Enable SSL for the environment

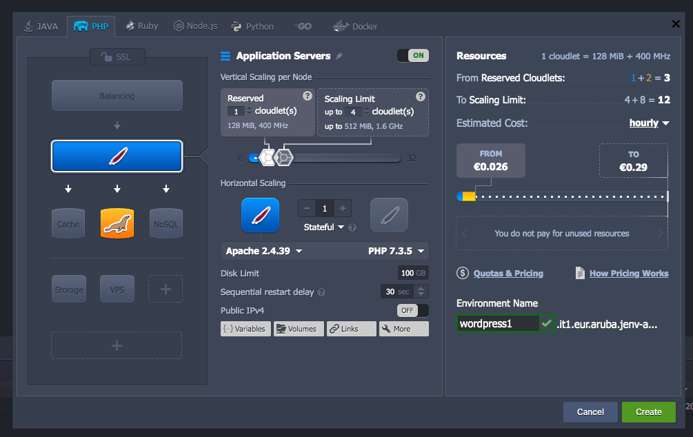[x=117, y=57]
